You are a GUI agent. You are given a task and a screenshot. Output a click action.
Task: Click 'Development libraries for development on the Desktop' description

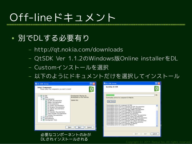pos(80,96)
